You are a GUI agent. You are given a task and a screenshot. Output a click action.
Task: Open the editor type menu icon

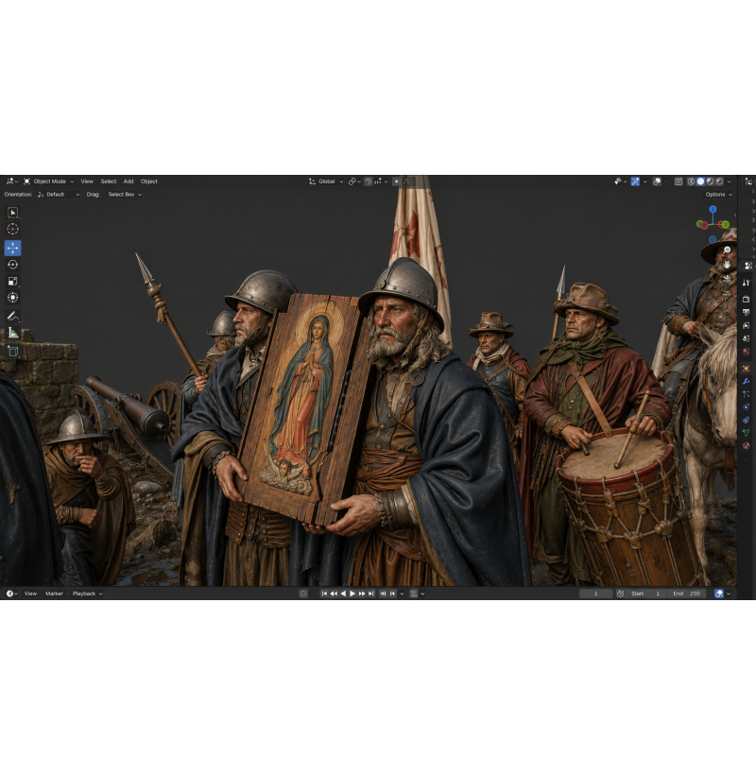pos(11,181)
